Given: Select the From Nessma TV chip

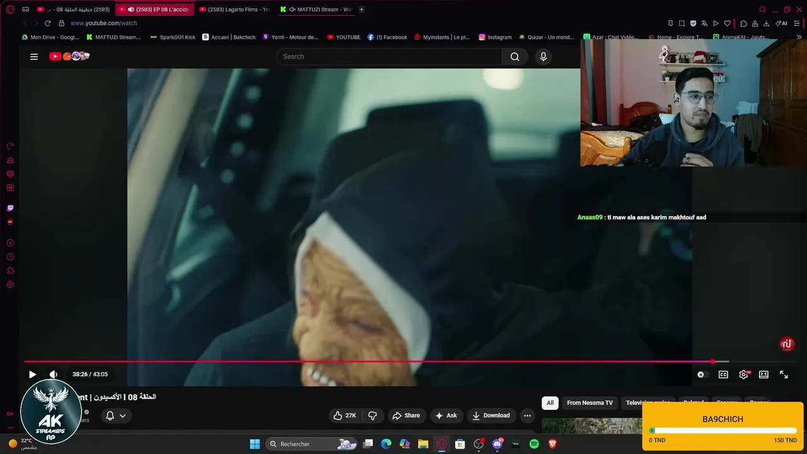Looking at the screenshot, I should [589, 403].
